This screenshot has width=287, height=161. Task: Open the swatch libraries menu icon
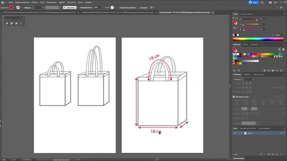click(235, 71)
